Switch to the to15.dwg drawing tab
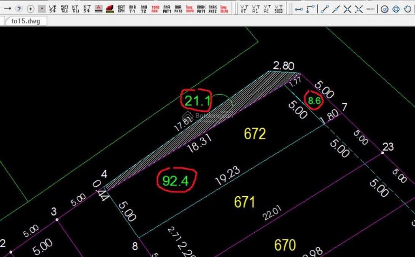This screenshot has height=257, width=415. (x=26, y=21)
